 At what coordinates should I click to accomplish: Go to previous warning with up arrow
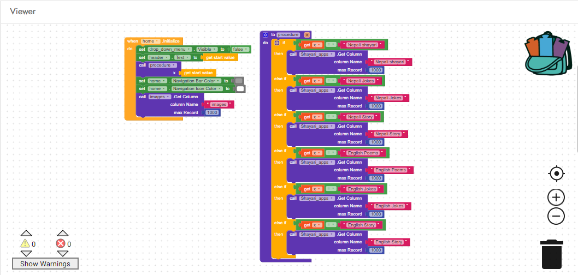tap(26, 234)
